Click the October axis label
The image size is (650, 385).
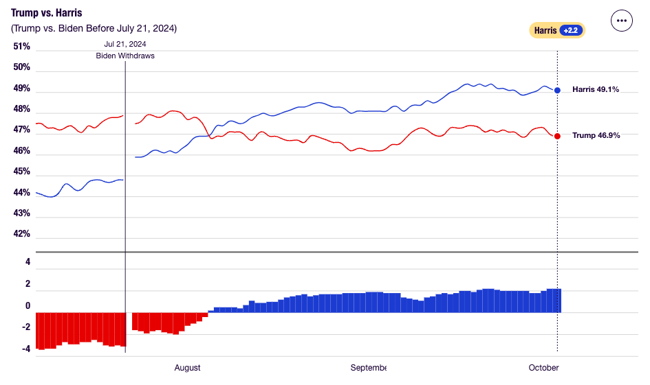[x=543, y=368]
